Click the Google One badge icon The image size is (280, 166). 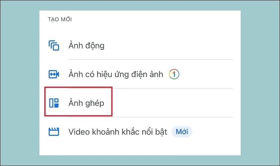tap(174, 74)
